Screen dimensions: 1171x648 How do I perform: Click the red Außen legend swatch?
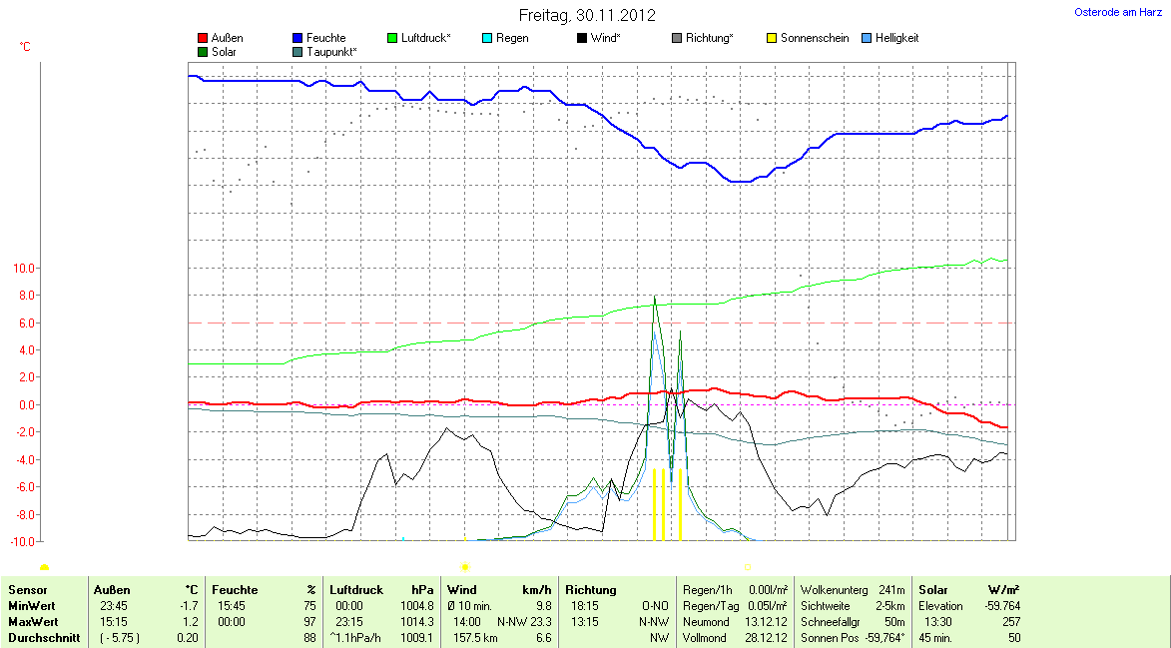point(203,39)
